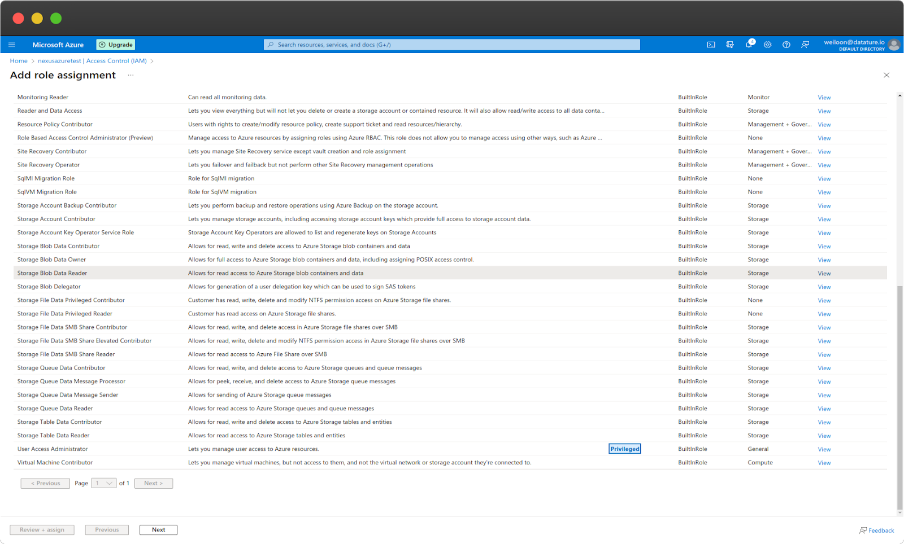Click the Privileged badge on User Access Administrator
904x544 pixels.
click(625, 449)
